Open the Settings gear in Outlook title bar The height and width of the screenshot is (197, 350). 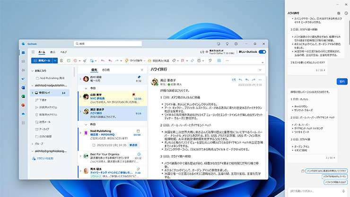pyautogui.click(x=236, y=44)
